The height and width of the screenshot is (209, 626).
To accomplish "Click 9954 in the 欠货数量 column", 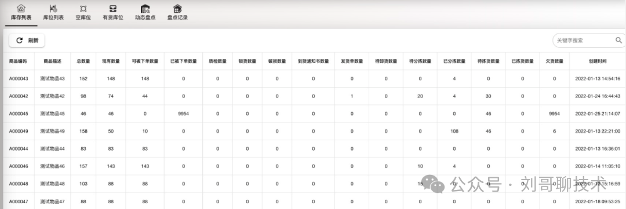I will 555,114.
